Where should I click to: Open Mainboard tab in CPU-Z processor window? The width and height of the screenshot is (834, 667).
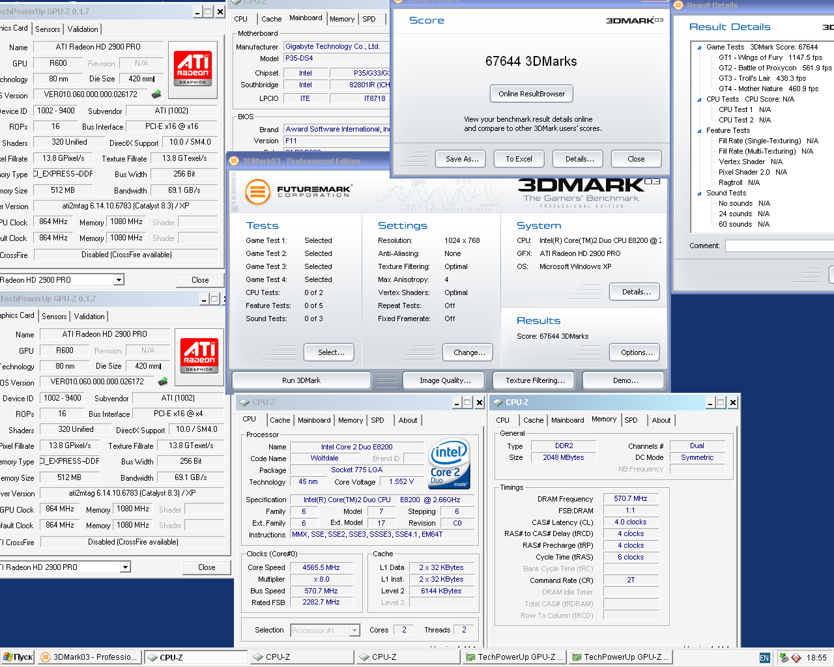click(x=314, y=420)
